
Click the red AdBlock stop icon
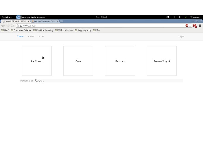(x=187, y=26)
